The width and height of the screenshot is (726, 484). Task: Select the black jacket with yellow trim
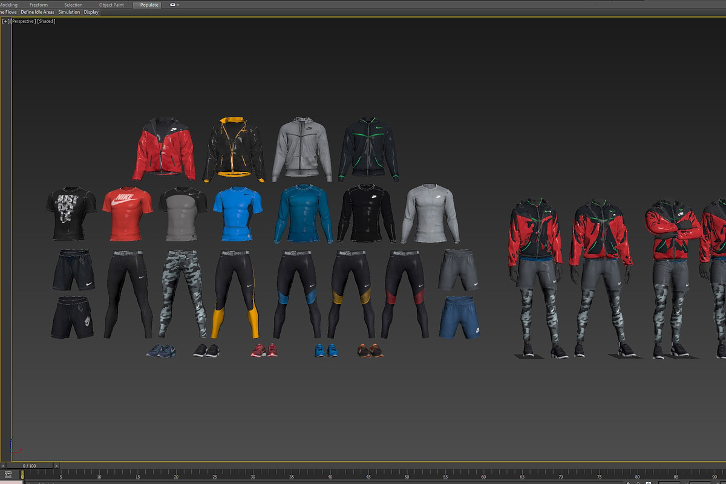coord(234,150)
